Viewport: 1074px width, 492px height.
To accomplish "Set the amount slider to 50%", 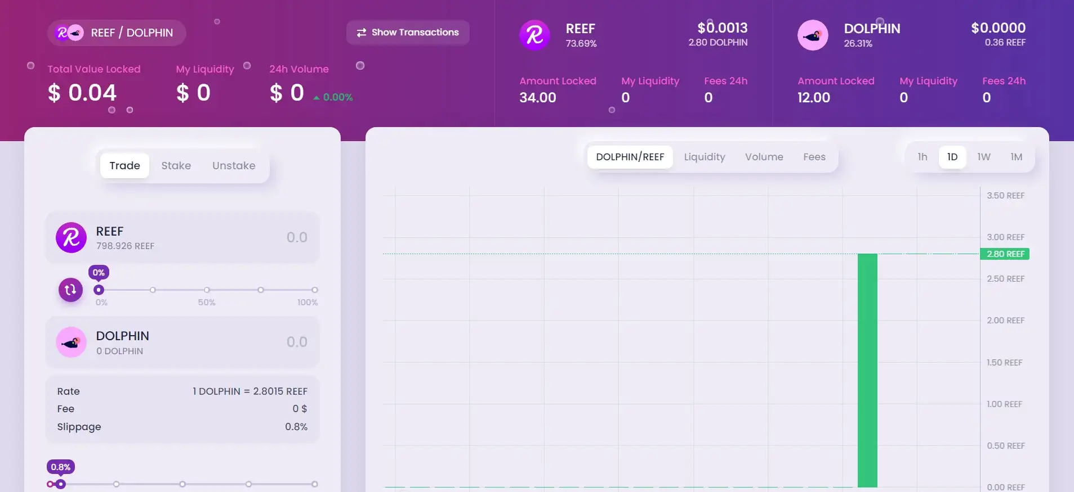I will point(207,290).
